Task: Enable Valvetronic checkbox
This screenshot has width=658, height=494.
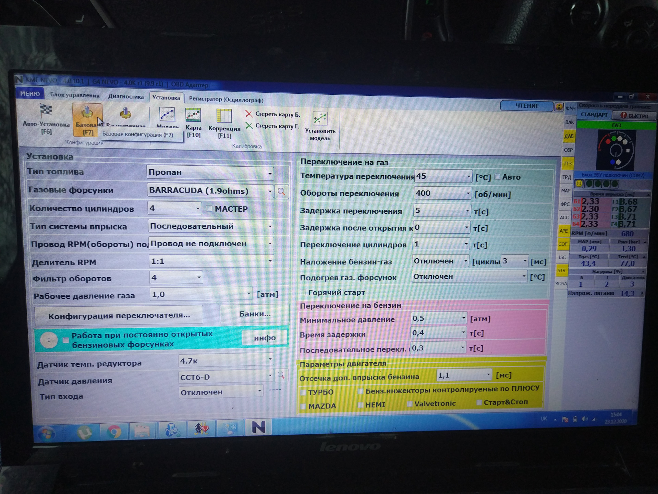Action: click(409, 404)
